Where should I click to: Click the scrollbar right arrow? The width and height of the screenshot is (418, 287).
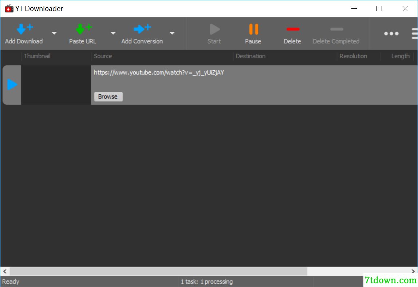point(413,271)
